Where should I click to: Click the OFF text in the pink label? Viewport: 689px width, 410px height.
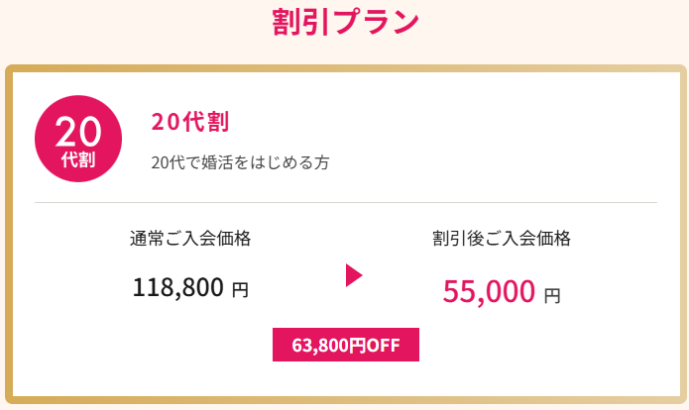(x=384, y=345)
